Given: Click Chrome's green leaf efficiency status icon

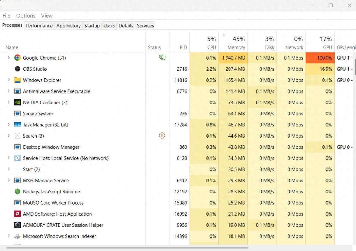Looking at the screenshot, I should pyautogui.click(x=162, y=57).
